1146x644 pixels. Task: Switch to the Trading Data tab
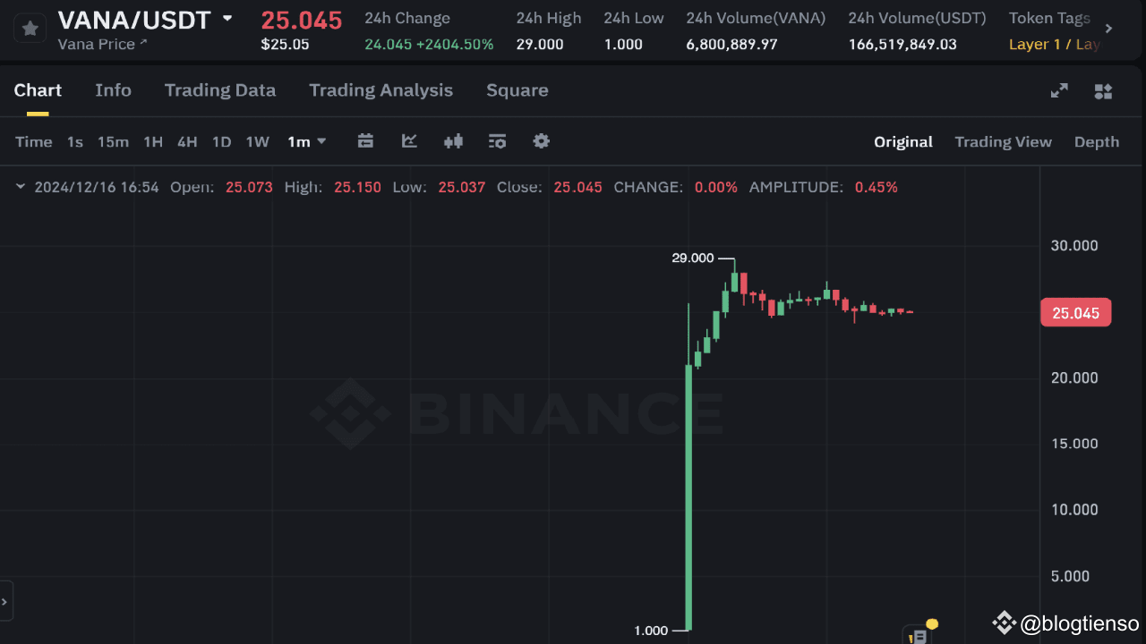pos(220,90)
